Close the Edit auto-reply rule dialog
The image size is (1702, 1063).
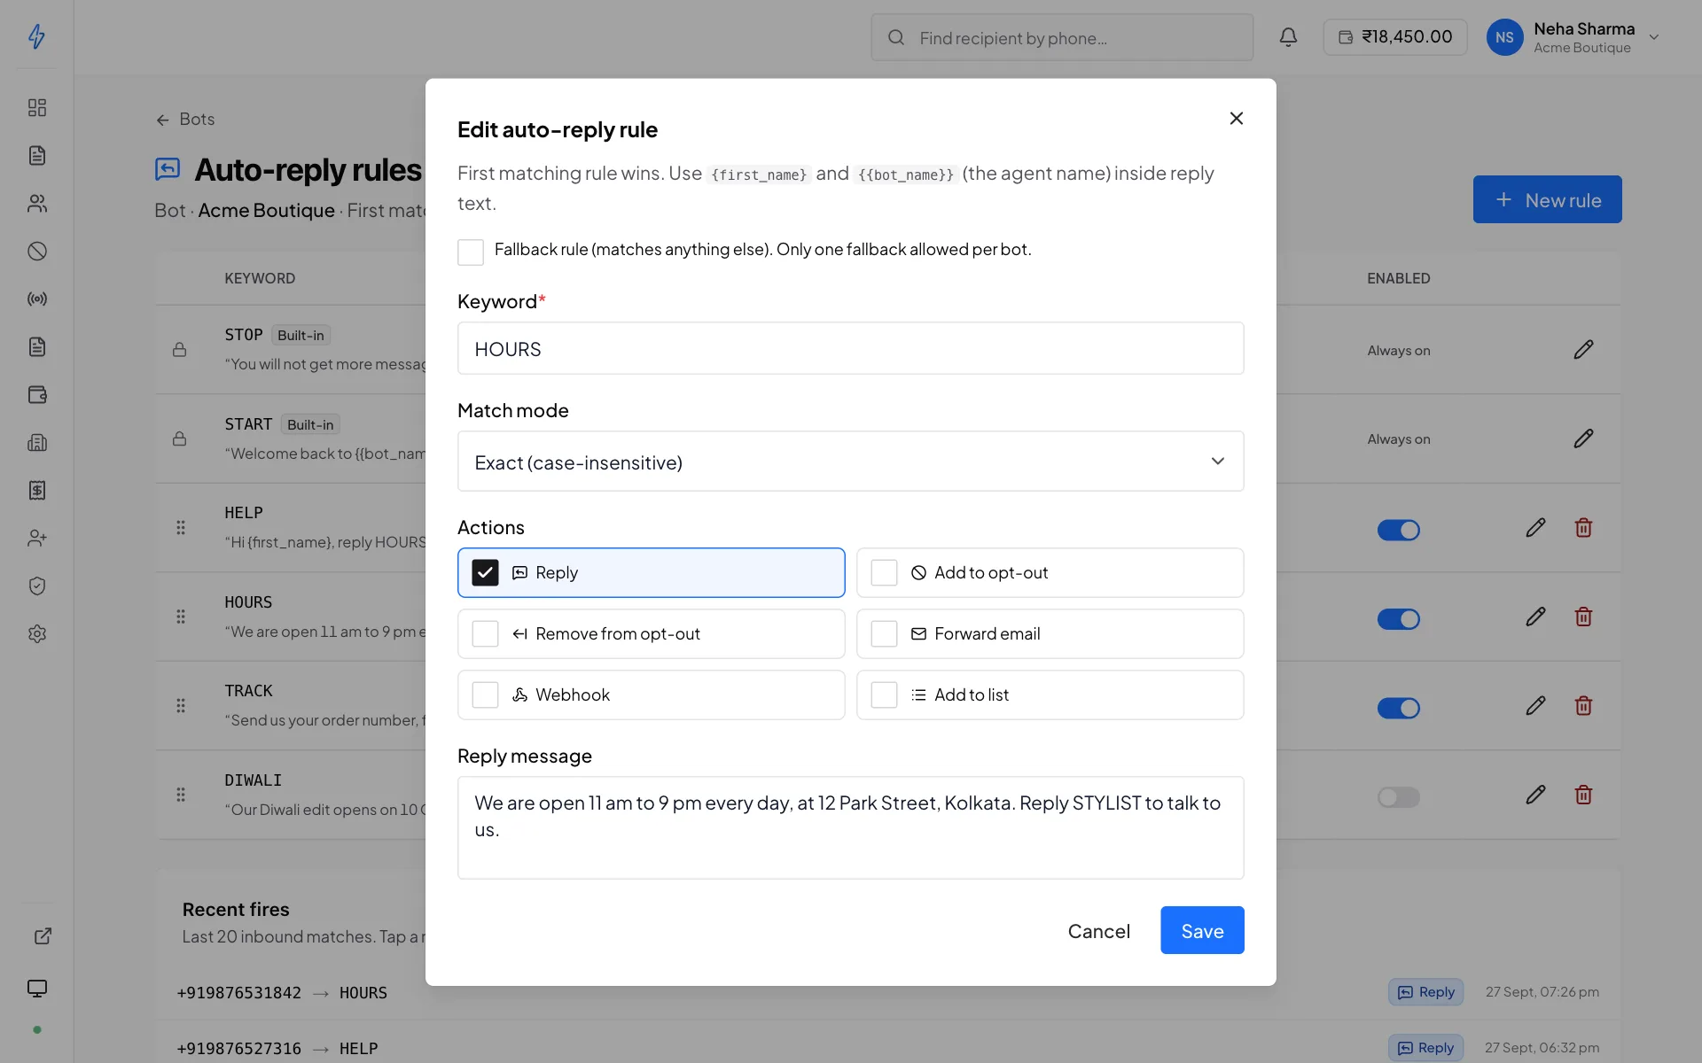click(1236, 118)
